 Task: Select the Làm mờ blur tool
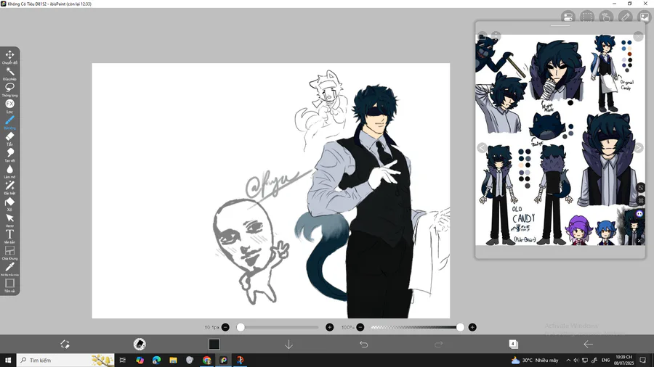[x=9, y=170]
